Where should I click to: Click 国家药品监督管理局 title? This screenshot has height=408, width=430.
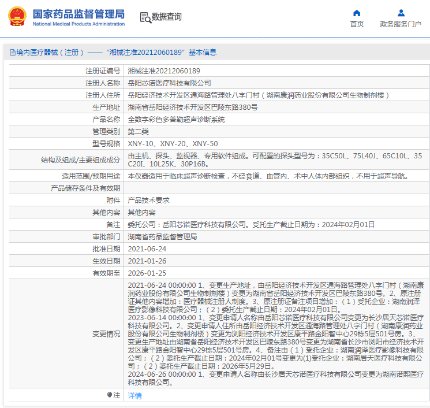pos(78,14)
